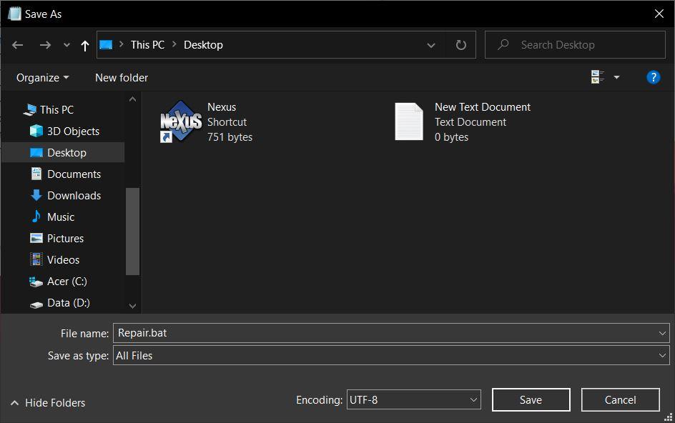Open recent locations chevron beside forward arrow

66,45
